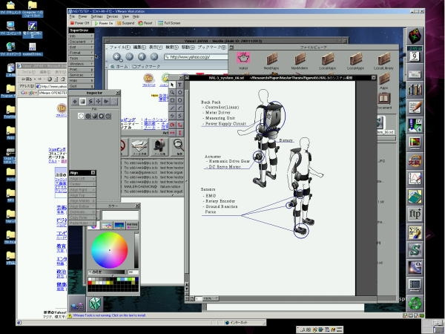Select the fourth ring fill option
445x334 pixels.
point(102,116)
